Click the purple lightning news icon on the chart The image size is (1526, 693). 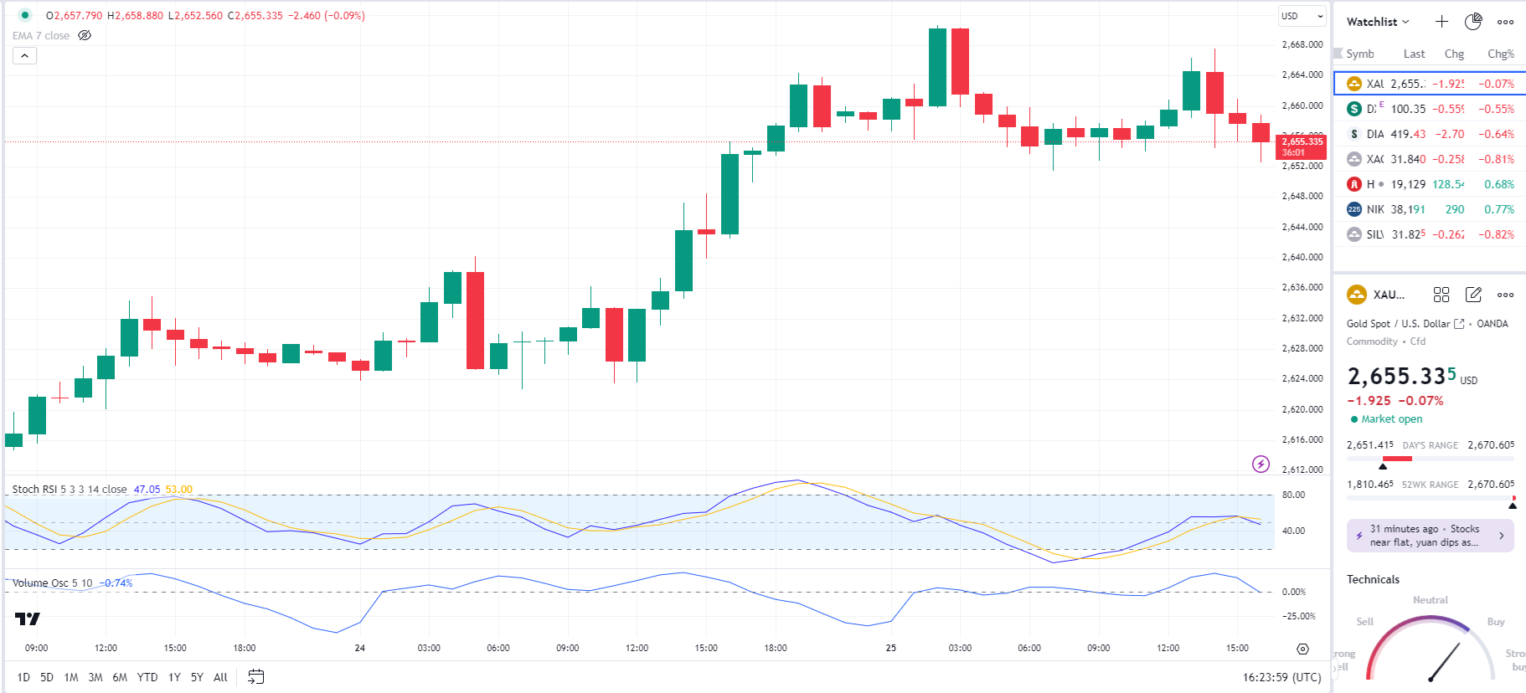pyautogui.click(x=1260, y=464)
